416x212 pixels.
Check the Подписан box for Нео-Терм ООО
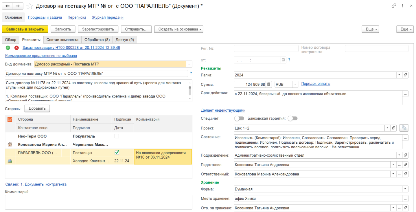click(117, 136)
